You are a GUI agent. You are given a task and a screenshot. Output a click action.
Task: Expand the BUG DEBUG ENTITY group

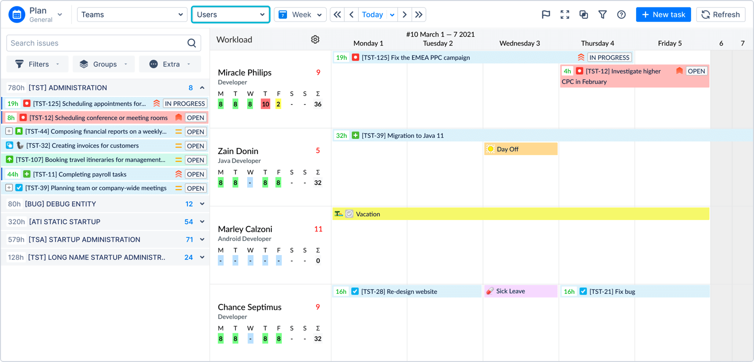click(x=202, y=204)
